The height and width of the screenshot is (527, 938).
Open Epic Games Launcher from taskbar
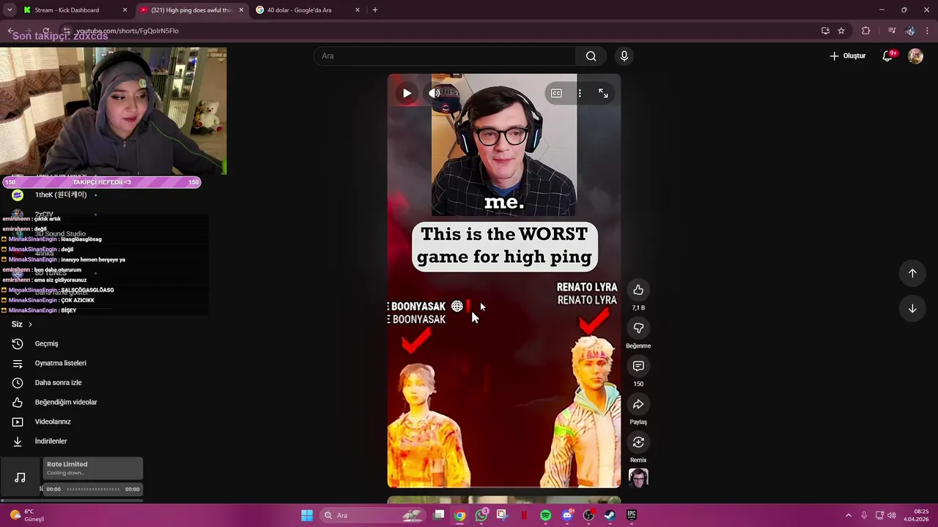pyautogui.click(x=631, y=515)
